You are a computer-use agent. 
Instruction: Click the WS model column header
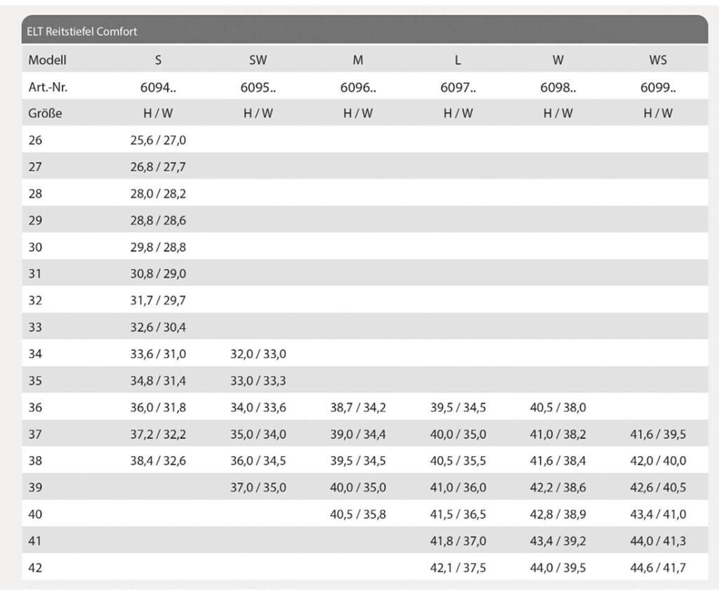658,60
